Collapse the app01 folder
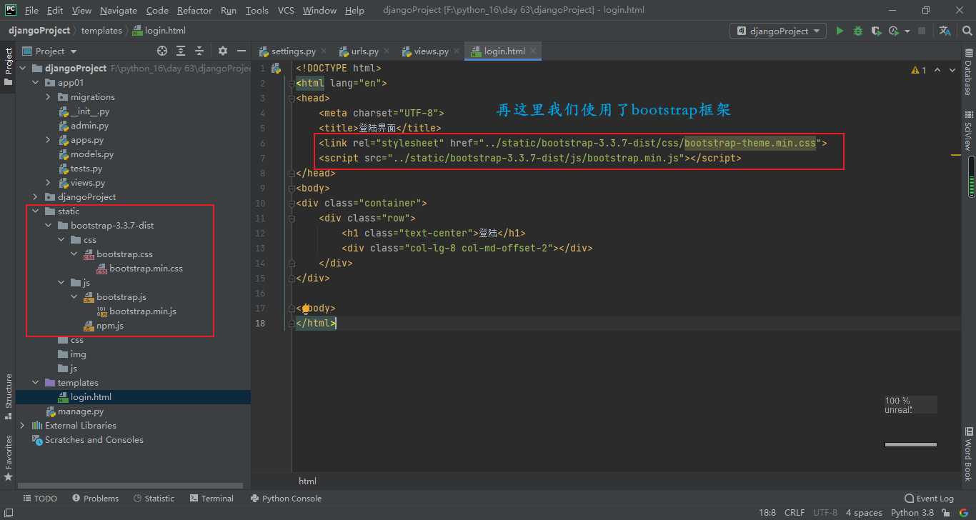Screen dimensions: 976x520 click(x=34, y=83)
